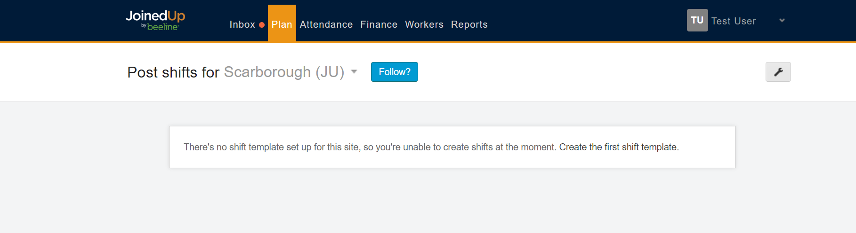Open the Inbox menu item
This screenshot has width=856, height=233.
242,24
